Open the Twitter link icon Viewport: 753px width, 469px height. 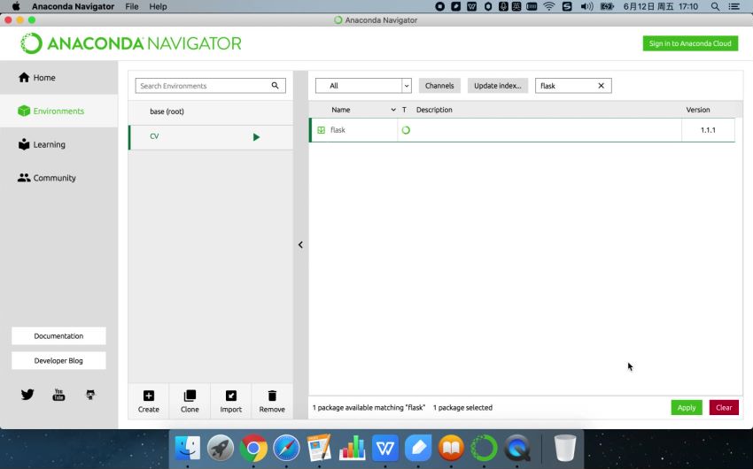27,395
